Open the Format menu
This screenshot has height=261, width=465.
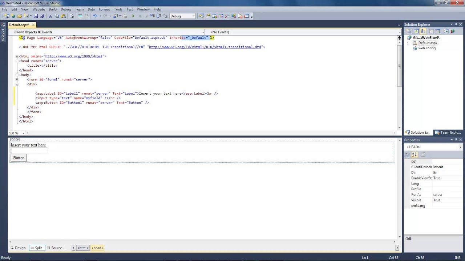pyautogui.click(x=104, y=9)
